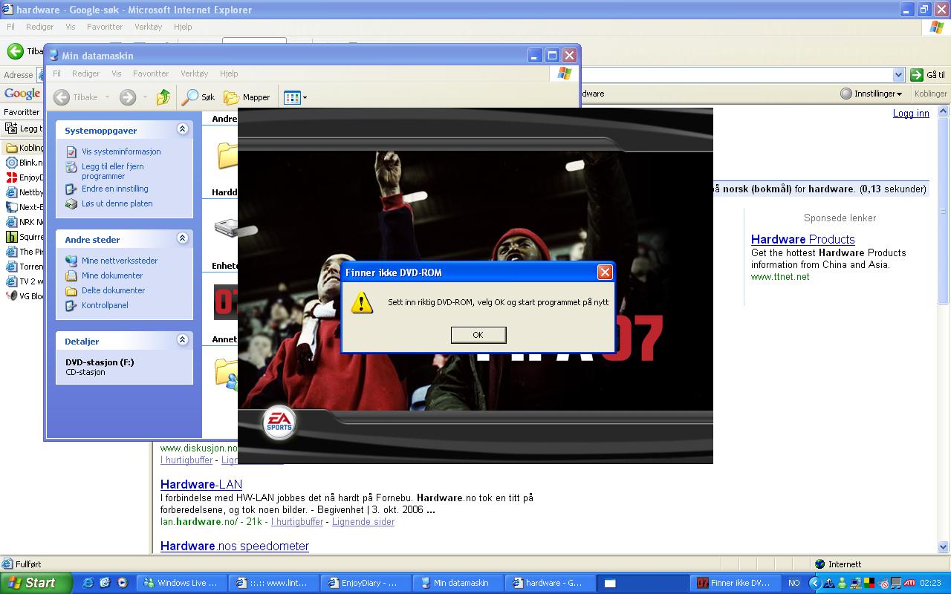Open Innstillinger dropdown in Google toolbar
This screenshot has width=951, height=594.
point(872,94)
